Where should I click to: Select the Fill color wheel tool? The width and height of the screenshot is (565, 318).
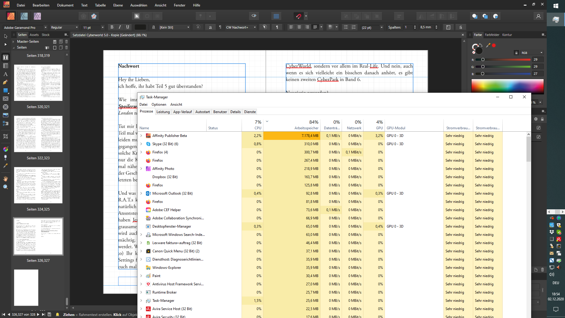(5, 149)
